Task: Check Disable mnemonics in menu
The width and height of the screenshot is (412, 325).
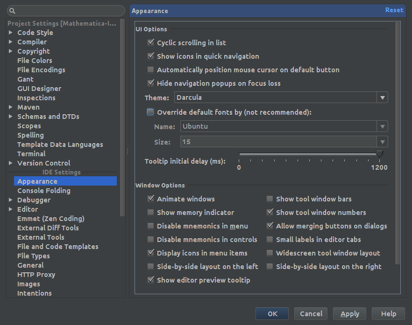Action: (151, 226)
